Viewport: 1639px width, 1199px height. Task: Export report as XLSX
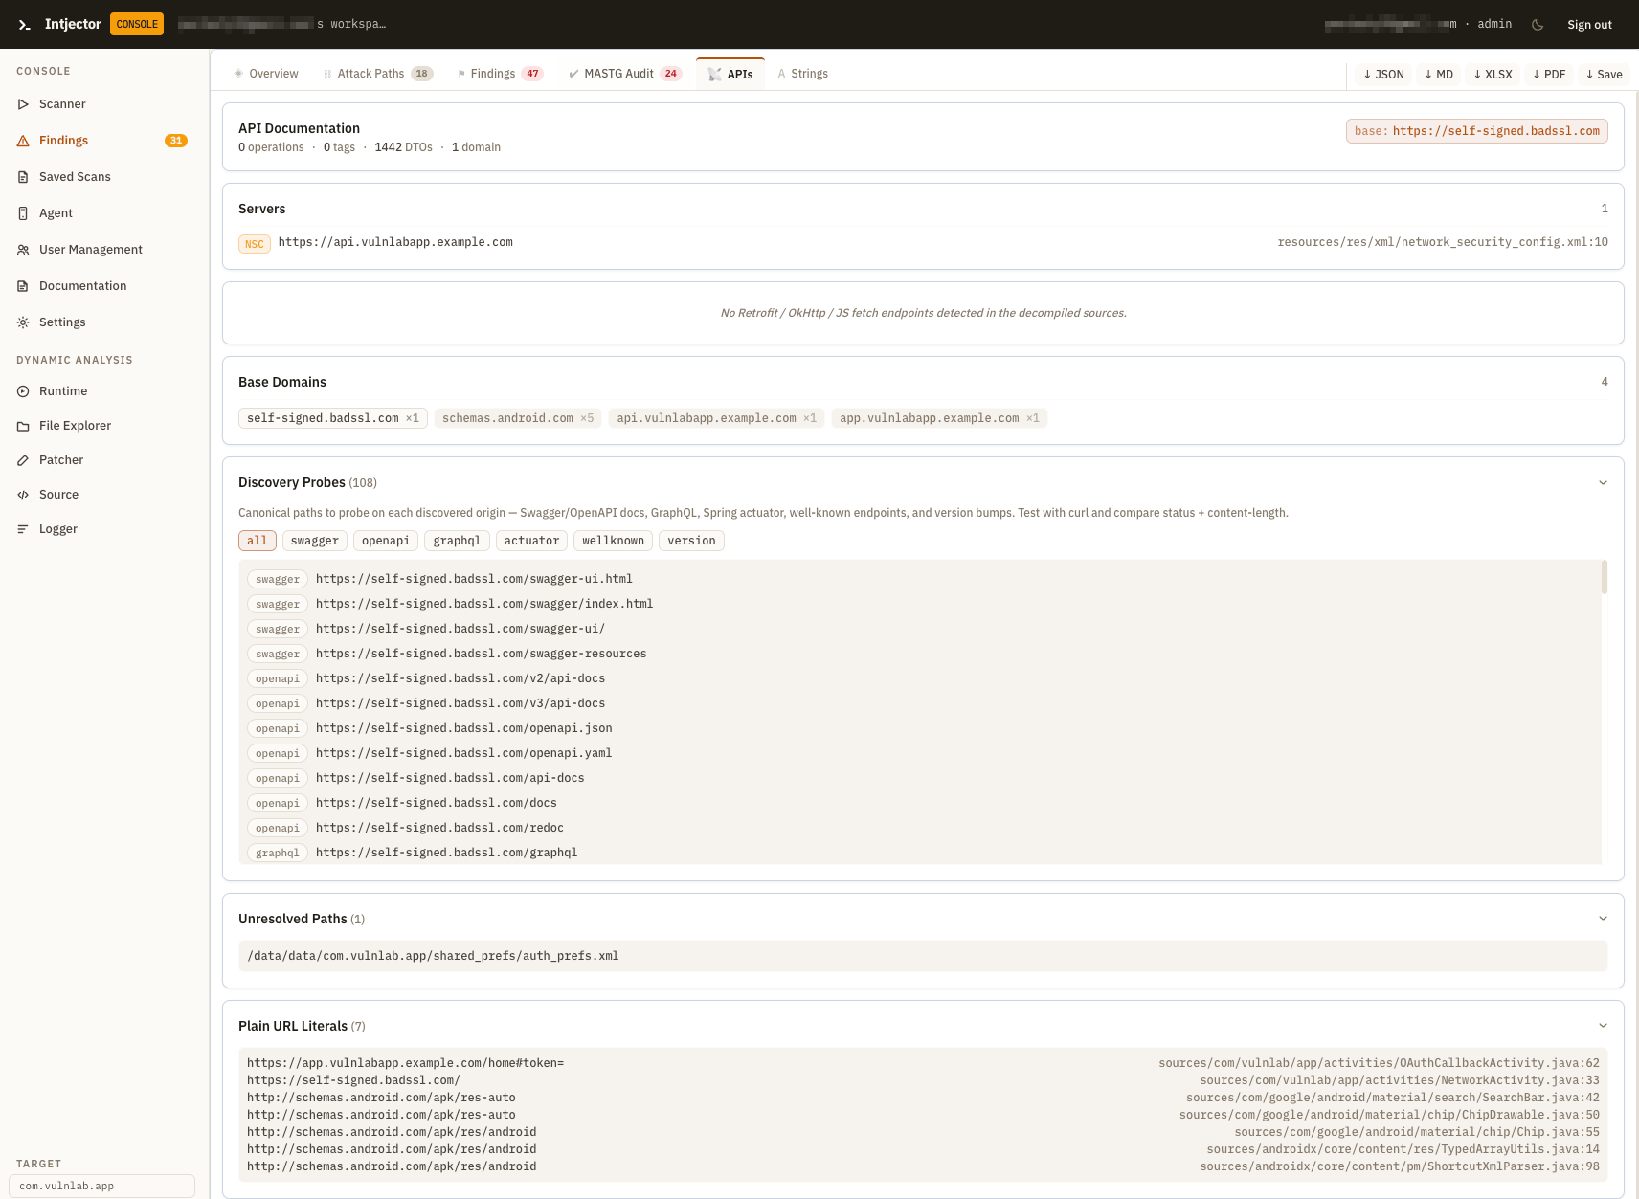(1493, 75)
